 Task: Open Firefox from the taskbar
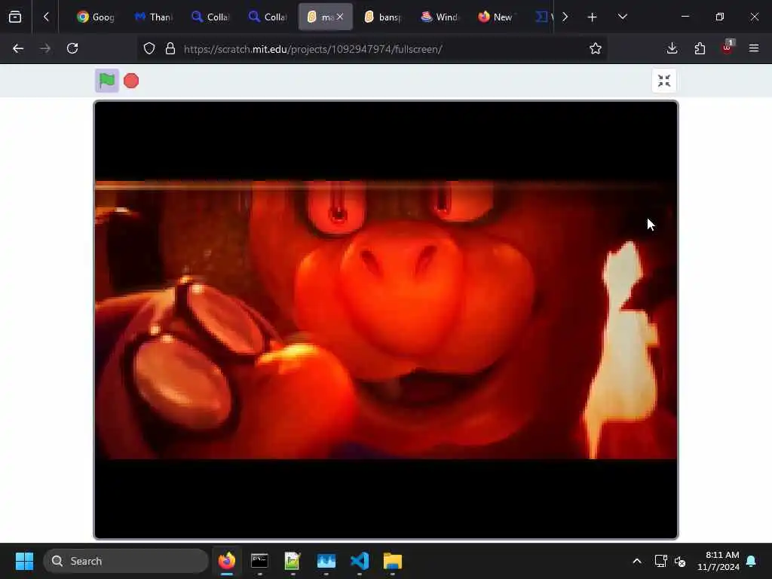[226, 561]
